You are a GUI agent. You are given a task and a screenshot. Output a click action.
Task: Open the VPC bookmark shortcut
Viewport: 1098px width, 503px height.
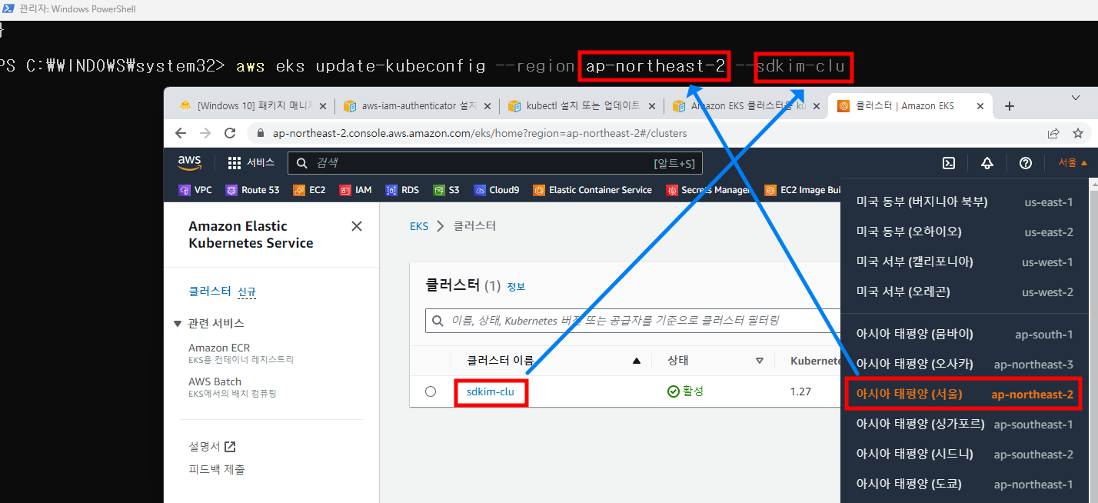click(x=195, y=190)
